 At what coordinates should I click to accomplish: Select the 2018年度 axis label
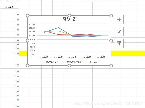pyautogui.click(x=44, y=58)
